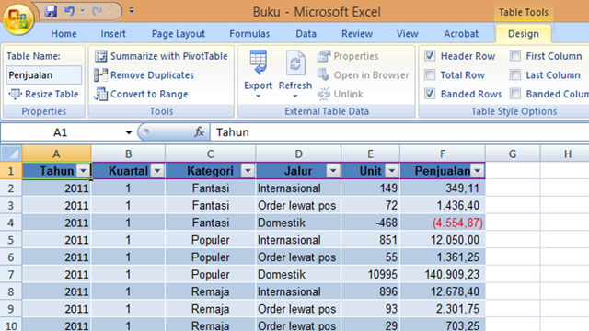
Task: Switch to the Insert tab
Action: tap(113, 34)
